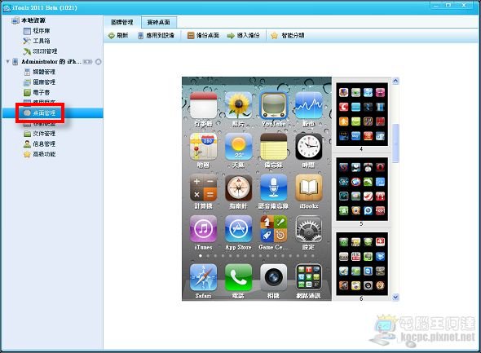Open 信息管理 info management

point(40,143)
